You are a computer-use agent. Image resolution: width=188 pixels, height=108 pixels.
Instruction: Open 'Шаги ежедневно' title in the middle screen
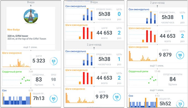coord(75,89)
